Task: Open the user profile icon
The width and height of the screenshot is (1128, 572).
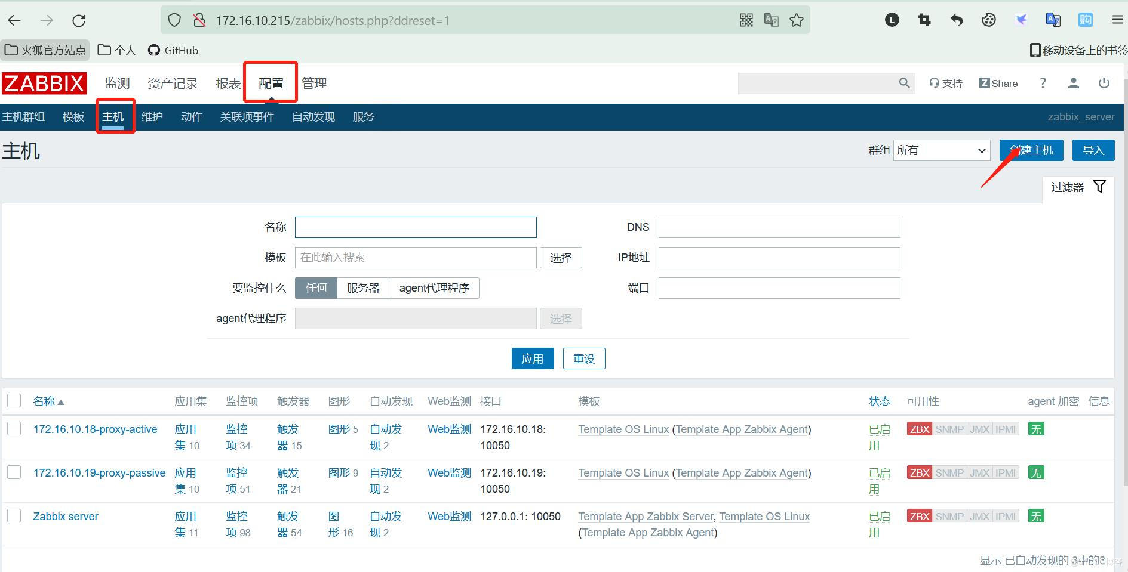Action: [x=1073, y=84]
